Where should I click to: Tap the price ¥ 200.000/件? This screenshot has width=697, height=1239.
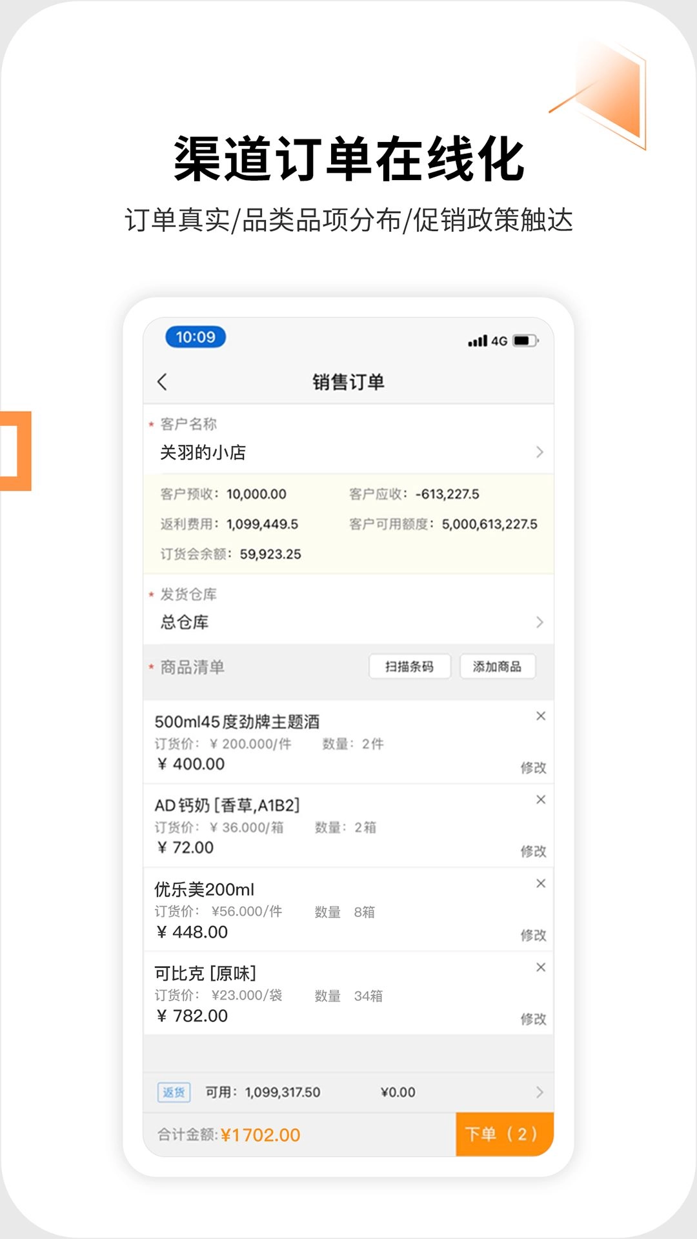(x=250, y=744)
